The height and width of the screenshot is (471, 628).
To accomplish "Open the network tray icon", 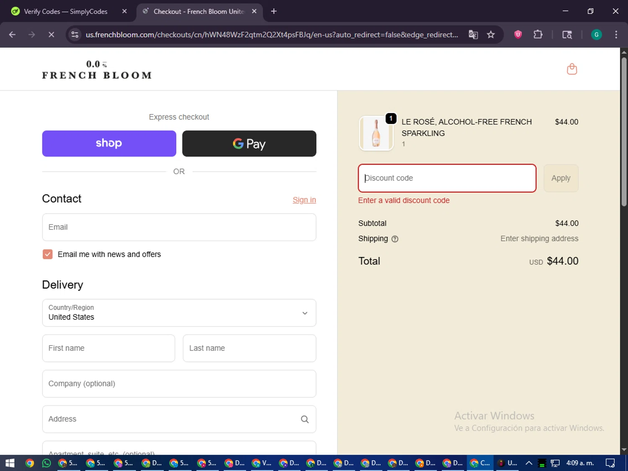I will (555, 463).
